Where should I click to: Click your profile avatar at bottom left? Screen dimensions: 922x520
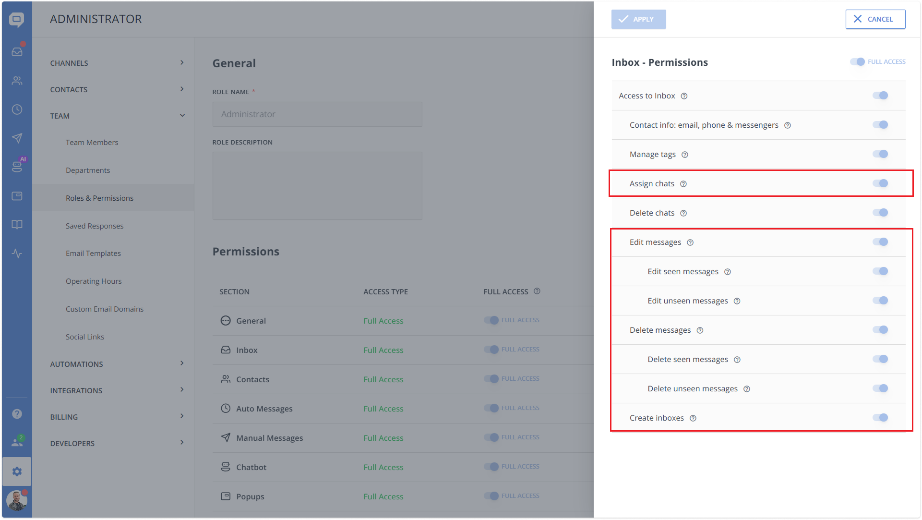click(17, 500)
